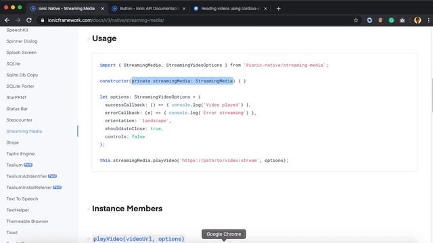Click the highlighted private streamingMedia code
433x243 pixels.
tap(182, 81)
